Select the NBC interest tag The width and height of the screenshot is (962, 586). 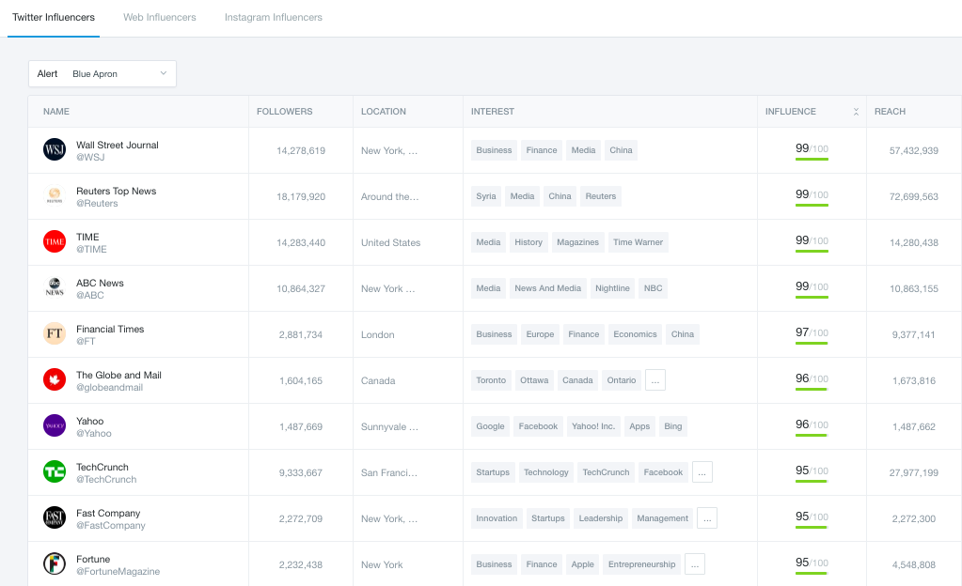(x=653, y=288)
